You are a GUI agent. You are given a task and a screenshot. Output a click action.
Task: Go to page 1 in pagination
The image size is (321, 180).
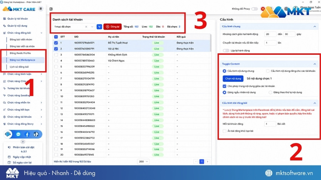tap(202, 162)
